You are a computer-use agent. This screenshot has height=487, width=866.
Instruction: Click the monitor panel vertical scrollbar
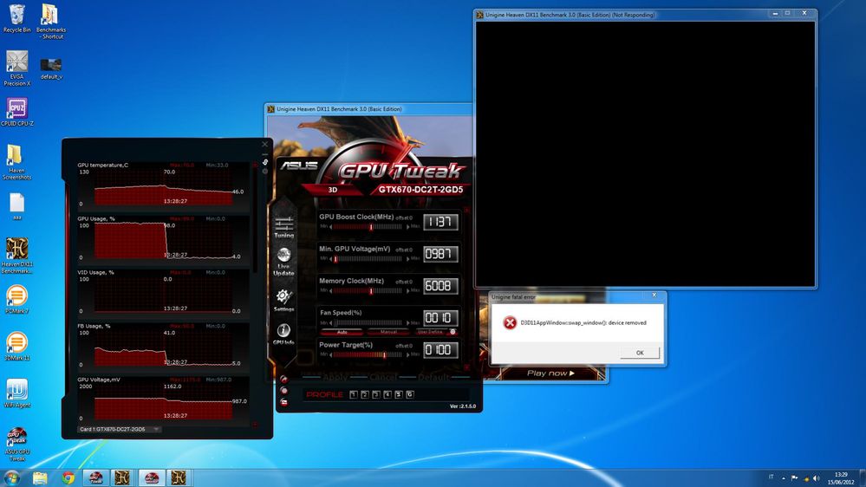pos(255,218)
